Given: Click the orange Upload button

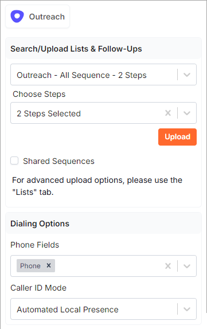Looking at the screenshot, I should 177,137.
